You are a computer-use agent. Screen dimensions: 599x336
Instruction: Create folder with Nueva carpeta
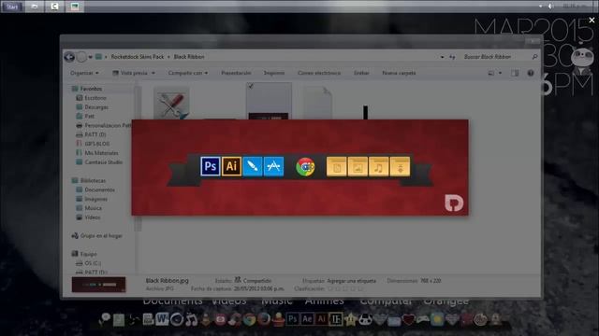point(399,73)
